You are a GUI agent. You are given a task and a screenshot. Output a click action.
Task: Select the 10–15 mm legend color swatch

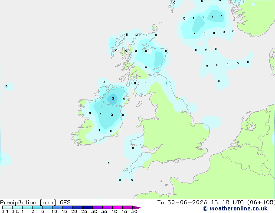57,207
